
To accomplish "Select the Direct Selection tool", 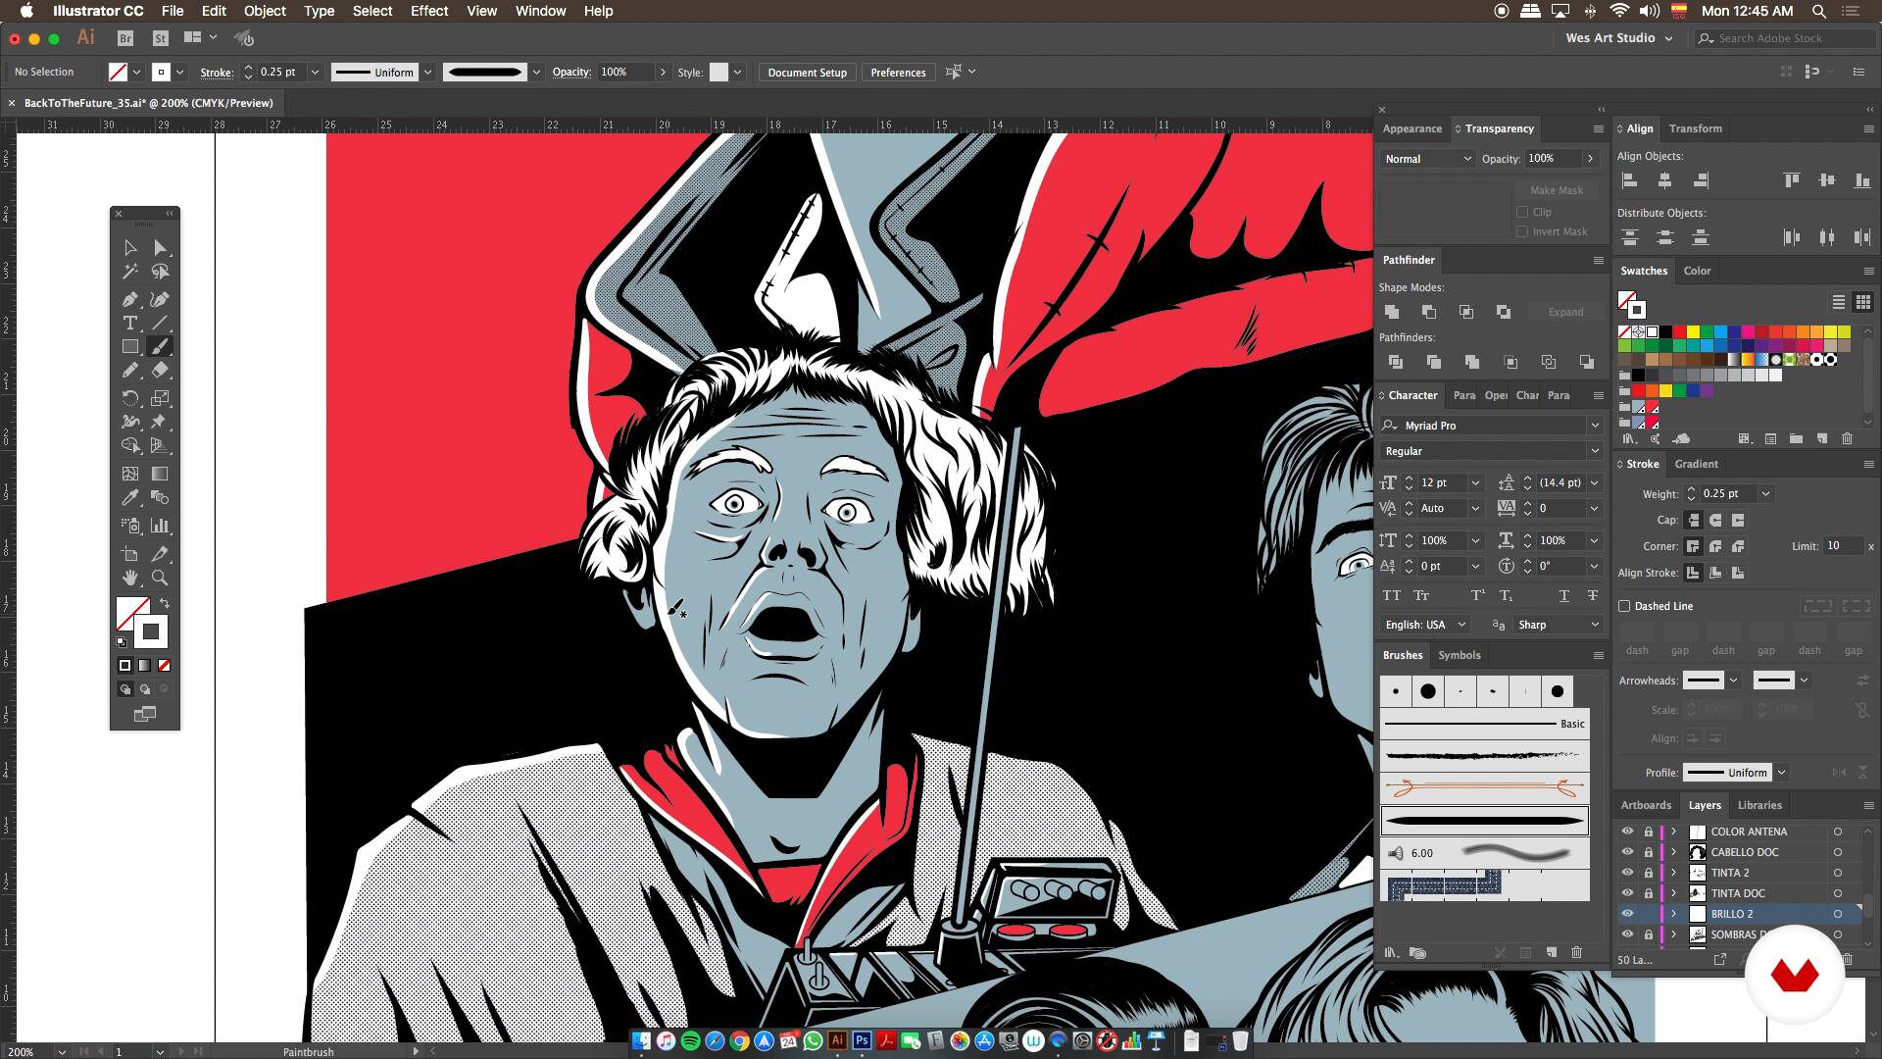I will 160,248.
